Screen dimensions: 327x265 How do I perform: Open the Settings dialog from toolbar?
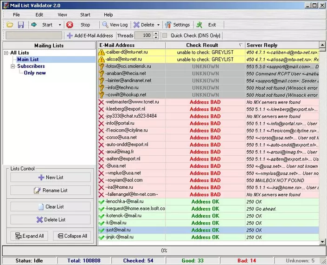(177, 25)
